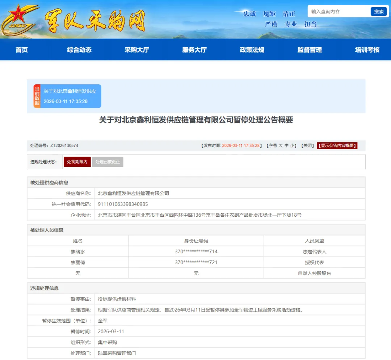The height and width of the screenshot is (360, 391).
Task: Click the 投标提供虚假材料 reason text
Action: [117, 299]
